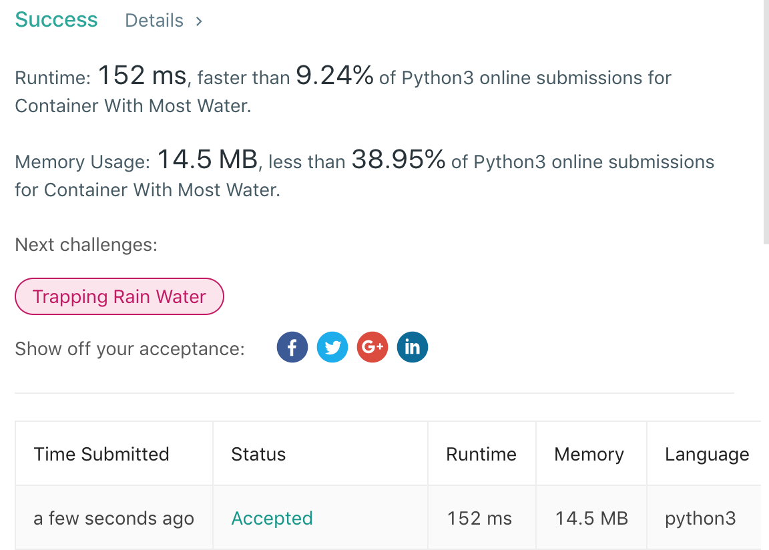The width and height of the screenshot is (769, 550).
Task: Share result using the LinkedIn icon
Action: pyautogui.click(x=413, y=348)
